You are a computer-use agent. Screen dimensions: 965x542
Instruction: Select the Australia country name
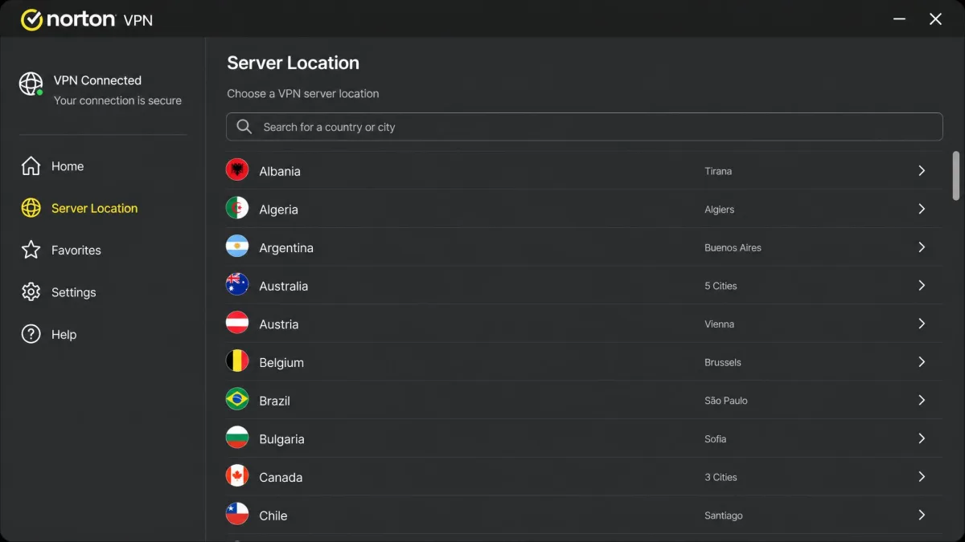click(283, 286)
